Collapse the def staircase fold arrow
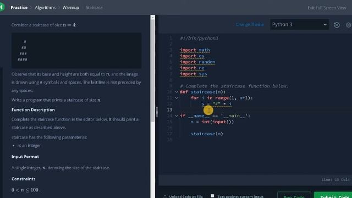The height and width of the screenshot is (198, 352). coord(177,92)
